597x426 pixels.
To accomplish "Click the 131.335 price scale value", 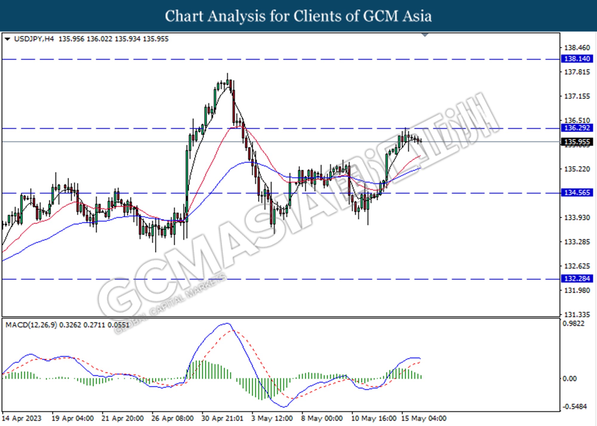I will tap(577, 314).
